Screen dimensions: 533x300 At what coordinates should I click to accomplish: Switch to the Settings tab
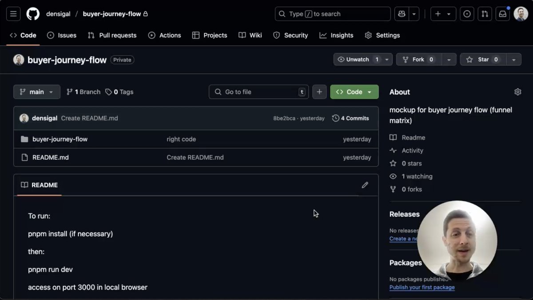pyautogui.click(x=382, y=35)
